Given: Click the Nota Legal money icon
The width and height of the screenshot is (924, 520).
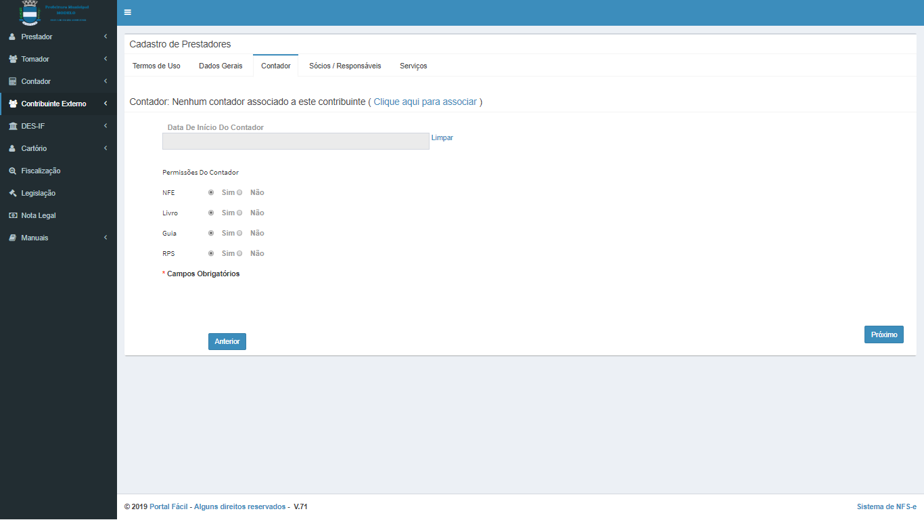Looking at the screenshot, I should pos(12,215).
